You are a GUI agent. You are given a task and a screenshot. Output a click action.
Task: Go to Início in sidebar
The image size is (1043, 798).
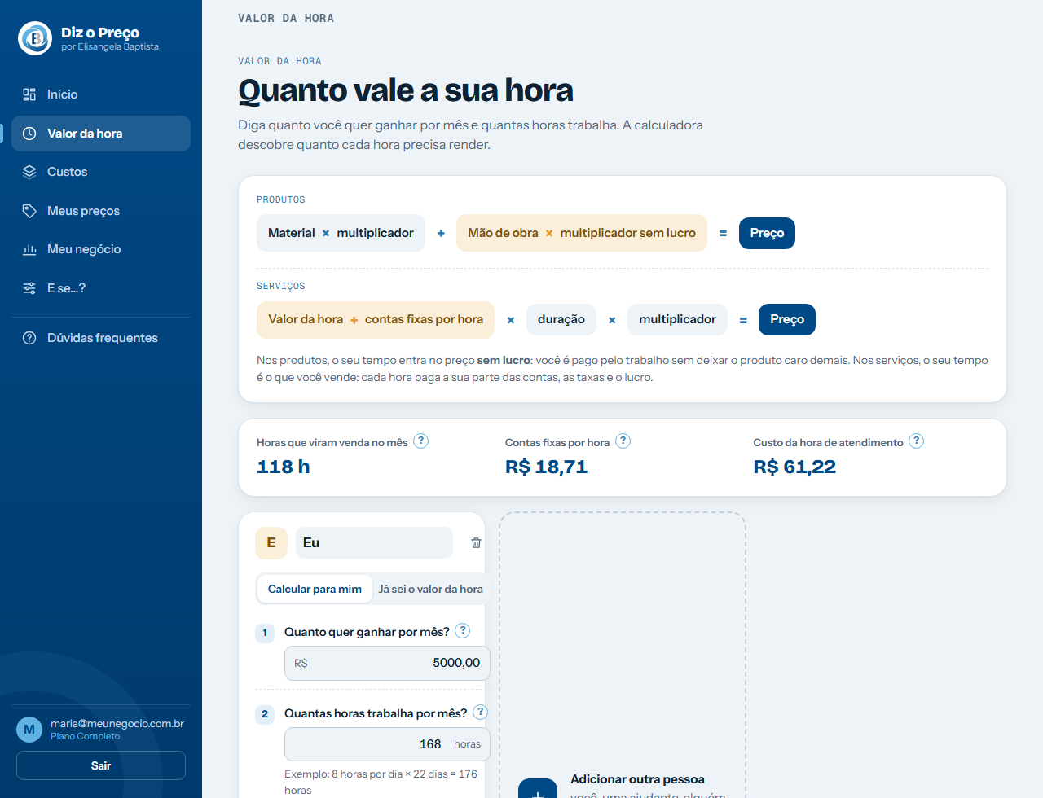coord(101,94)
